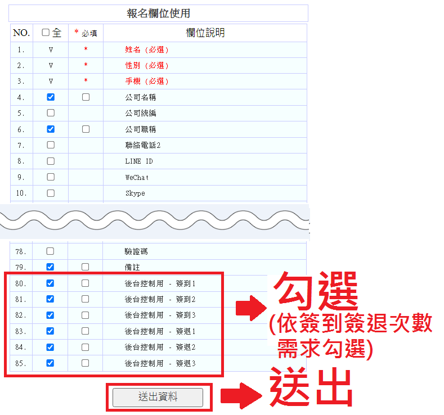The image size is (444, 415).
Task: Uncheck the 公司職稱 use checkbox
Action: pos(51,129)
